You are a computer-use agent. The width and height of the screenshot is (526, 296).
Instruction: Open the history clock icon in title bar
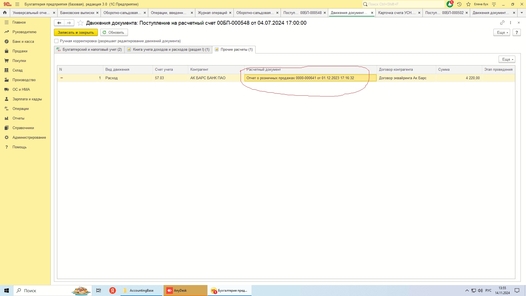(459, 4)
